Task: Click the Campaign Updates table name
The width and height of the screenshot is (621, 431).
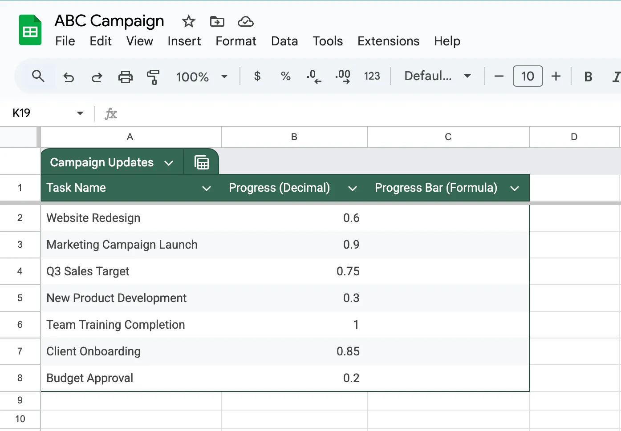Action: pyautogui.click(x=102, y=163)
